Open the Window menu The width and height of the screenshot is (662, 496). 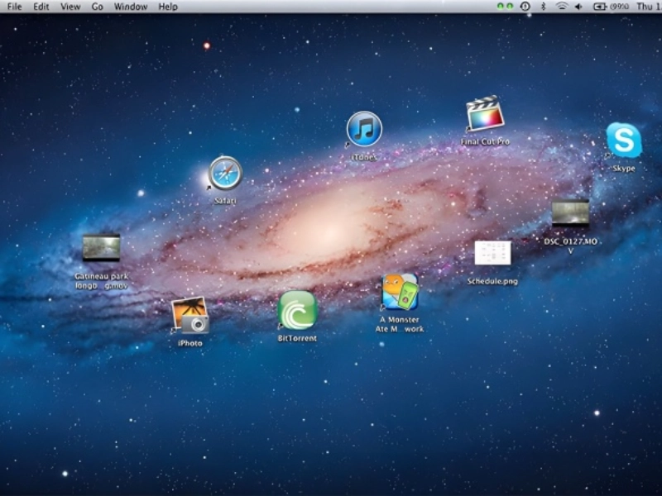point(131,7)
